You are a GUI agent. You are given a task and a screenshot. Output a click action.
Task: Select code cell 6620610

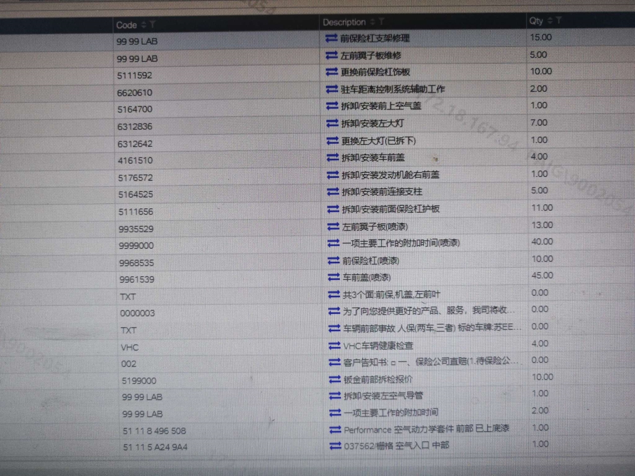[x=135, y=93]
